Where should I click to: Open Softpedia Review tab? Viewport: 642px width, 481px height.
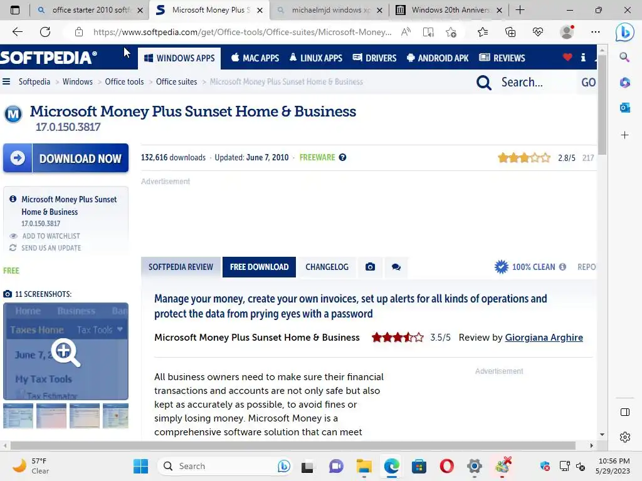pos(181,267)
